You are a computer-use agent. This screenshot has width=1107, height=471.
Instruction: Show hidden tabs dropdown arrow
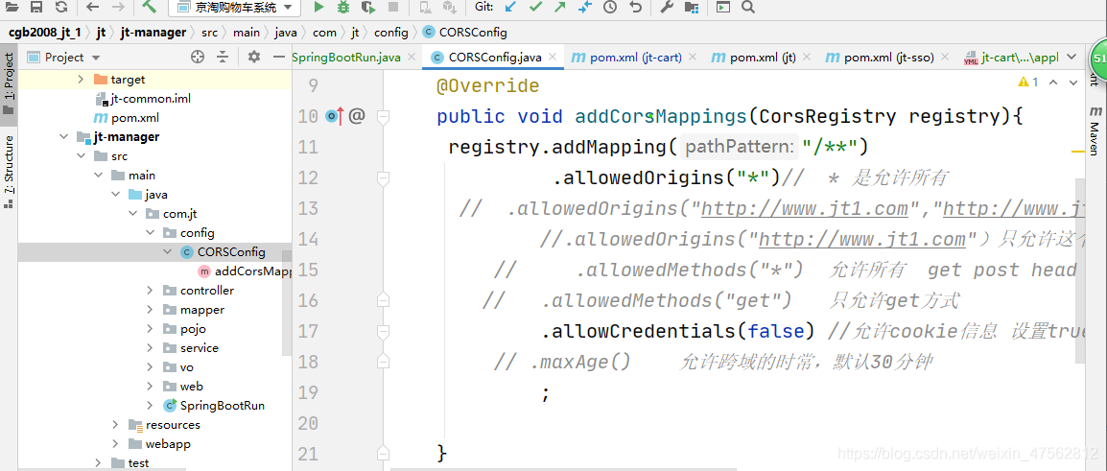(x=1071, y=58)
